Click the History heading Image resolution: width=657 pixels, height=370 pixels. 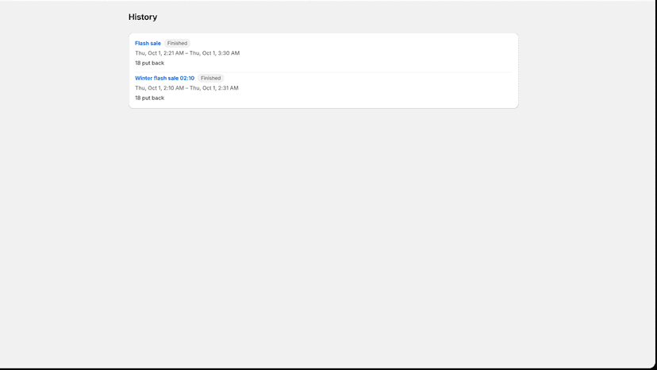tap(143, 17)
